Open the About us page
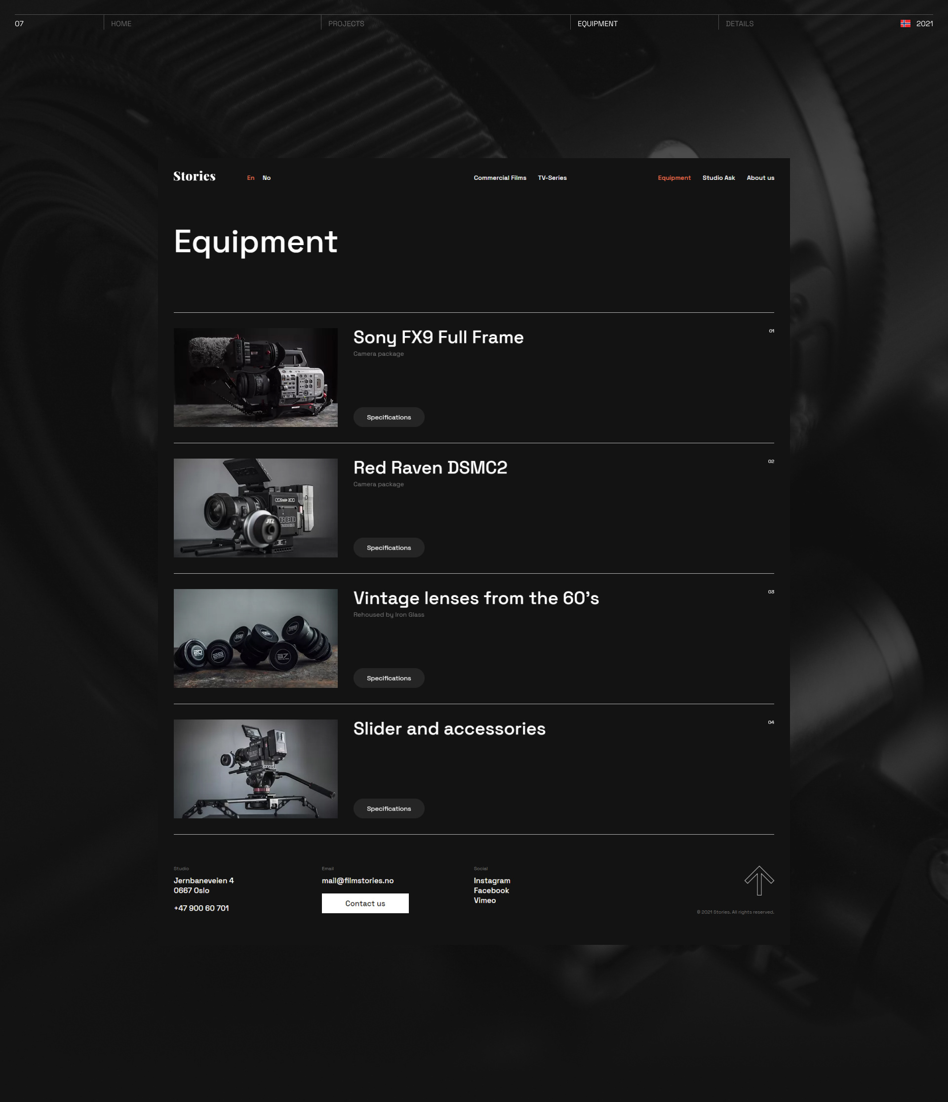 [x=760, y=177]
